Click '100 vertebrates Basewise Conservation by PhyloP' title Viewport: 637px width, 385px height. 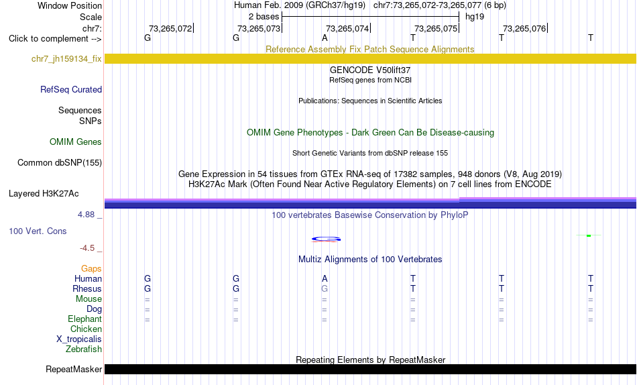tap(370, 215)
